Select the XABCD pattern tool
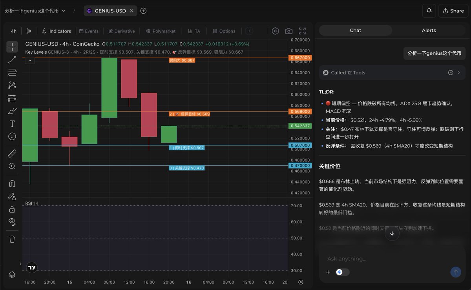 point(12,85)
